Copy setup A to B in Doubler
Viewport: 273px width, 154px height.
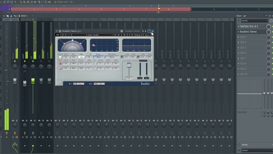[x=131, y=35]
